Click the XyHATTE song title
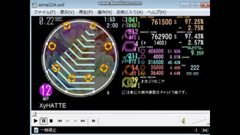The image size is (240, 135). pyautogui.click(x=53, y=105)
